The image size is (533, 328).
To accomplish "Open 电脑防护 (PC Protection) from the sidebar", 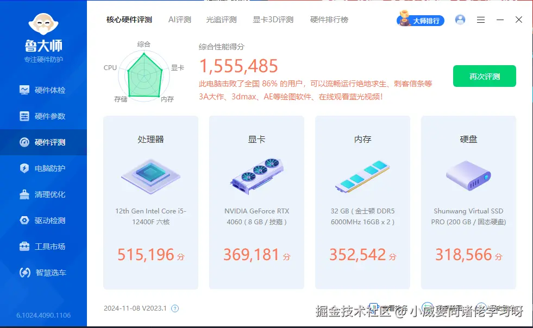I will [43, 168].
